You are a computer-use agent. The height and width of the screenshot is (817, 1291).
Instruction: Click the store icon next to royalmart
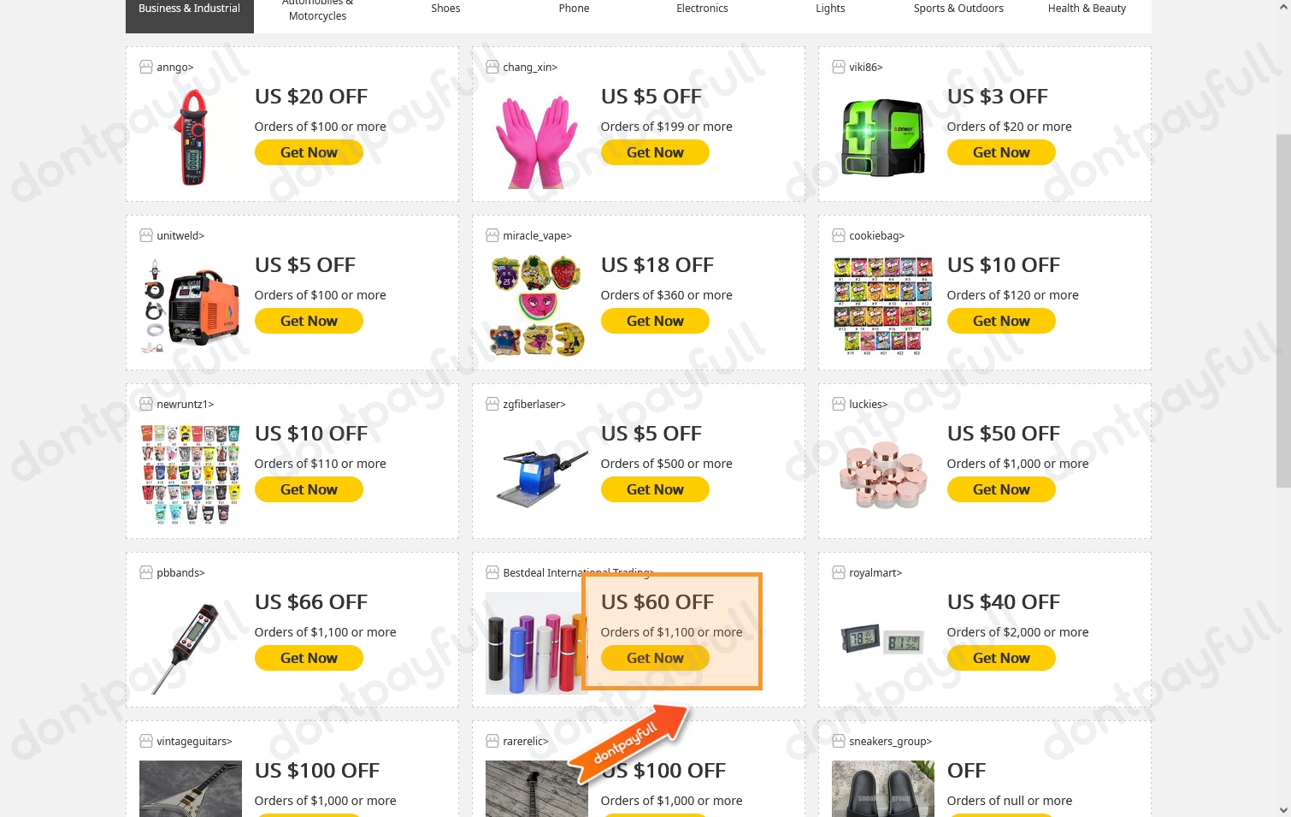[x=839, y=572]
